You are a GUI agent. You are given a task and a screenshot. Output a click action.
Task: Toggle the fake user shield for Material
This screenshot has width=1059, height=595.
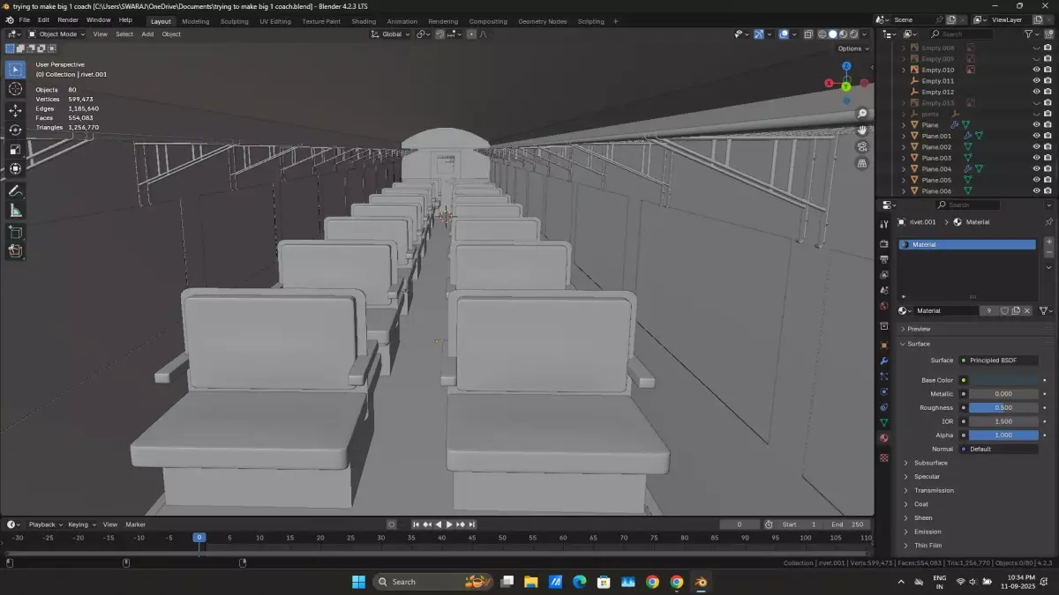coord(1004,310)
